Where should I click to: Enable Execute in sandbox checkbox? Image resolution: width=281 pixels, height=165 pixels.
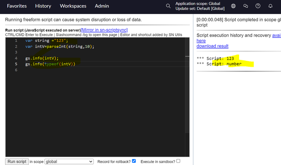[178, 161]
